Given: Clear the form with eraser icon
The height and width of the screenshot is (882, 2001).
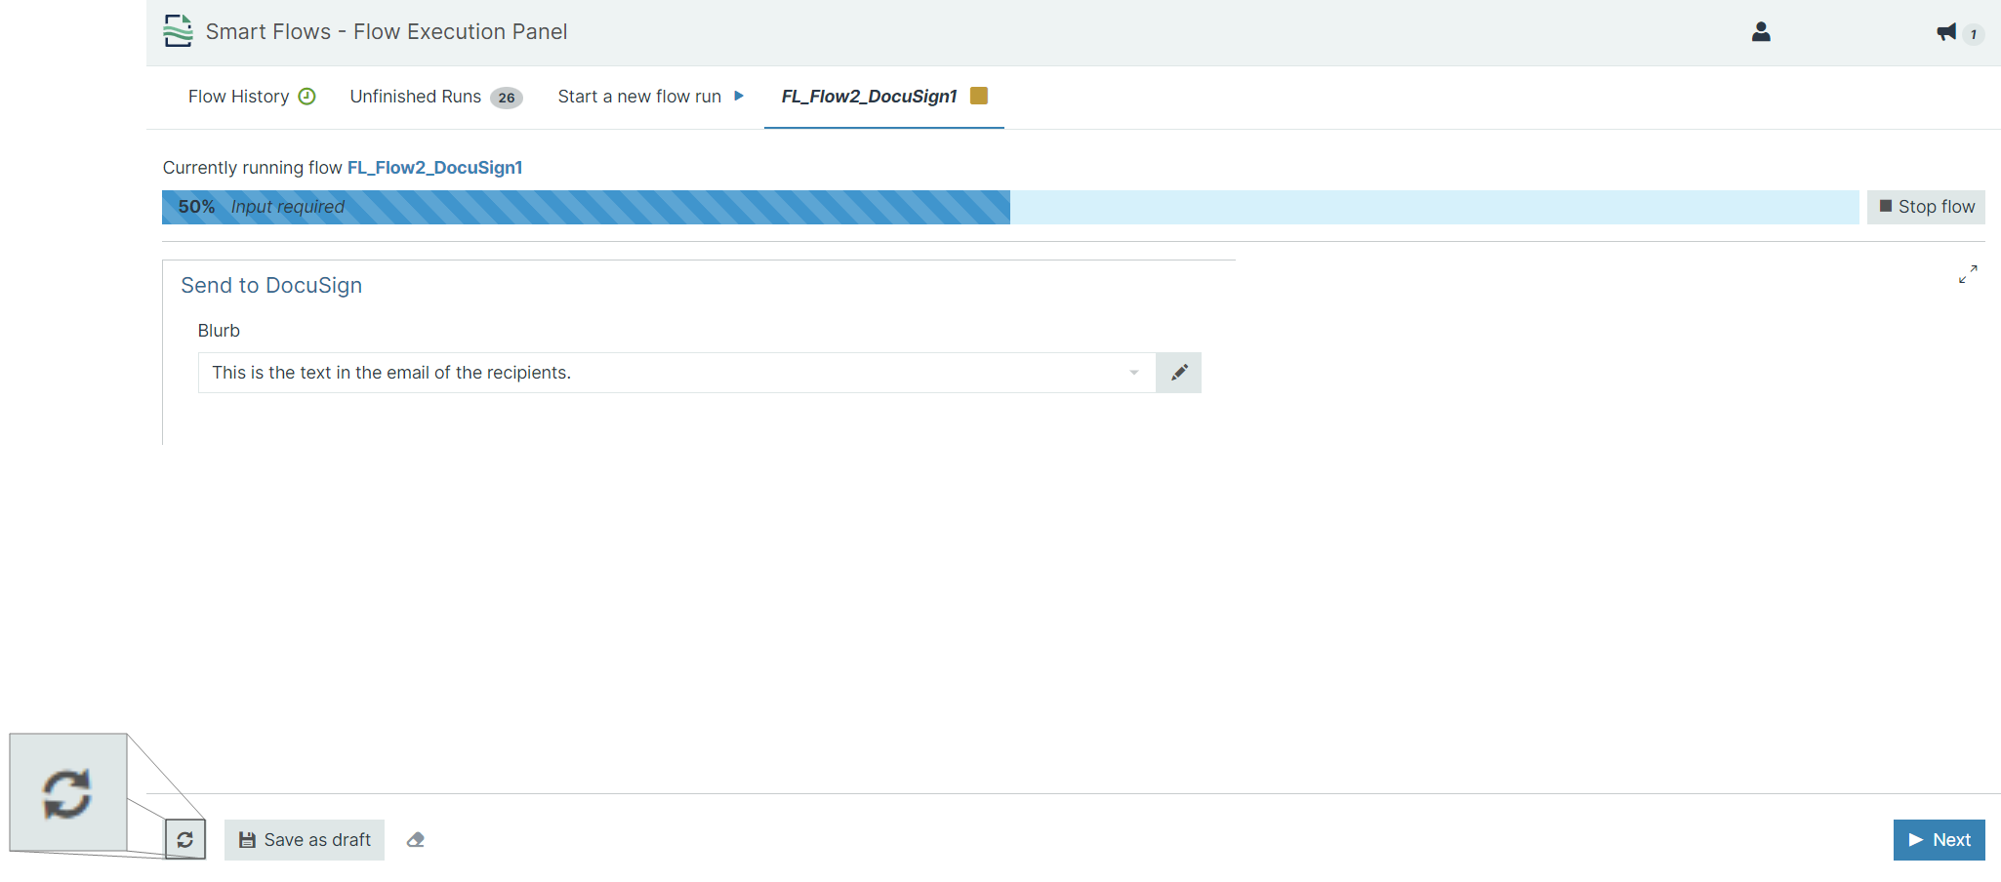Looking at the screenshot, I should click(x=416, y=840).
